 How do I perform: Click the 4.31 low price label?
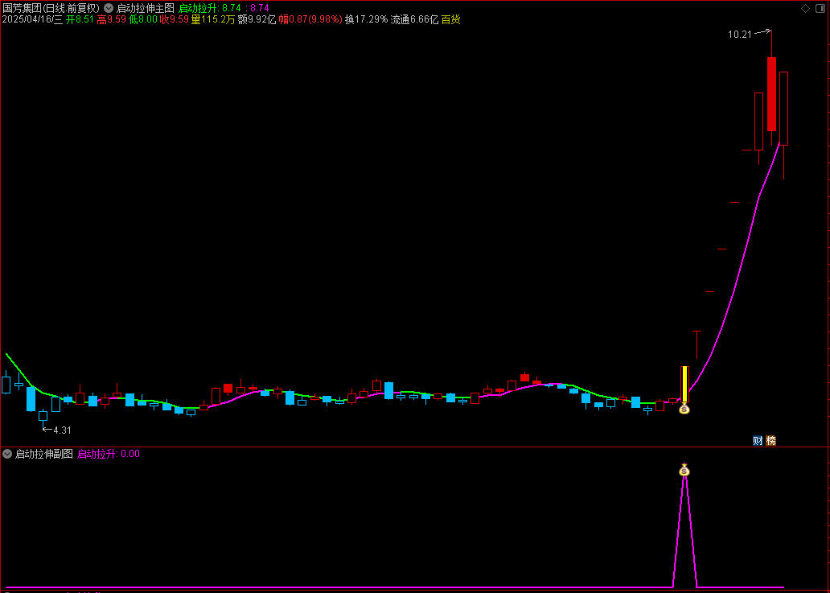tap(62, 430)
